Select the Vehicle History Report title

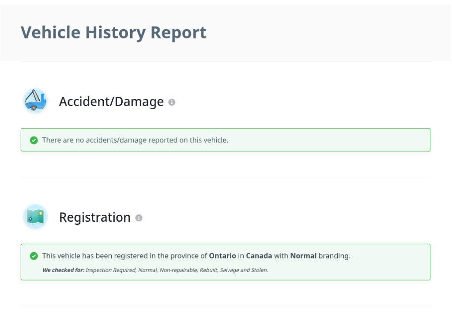113,32
